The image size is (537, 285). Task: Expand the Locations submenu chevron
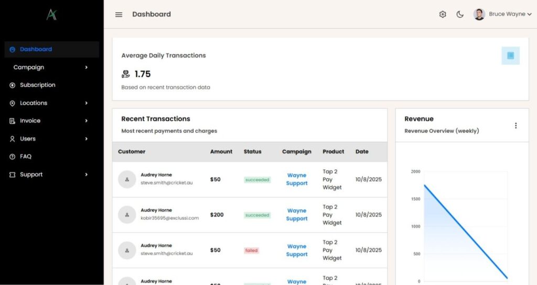click(x=87, y=103)
